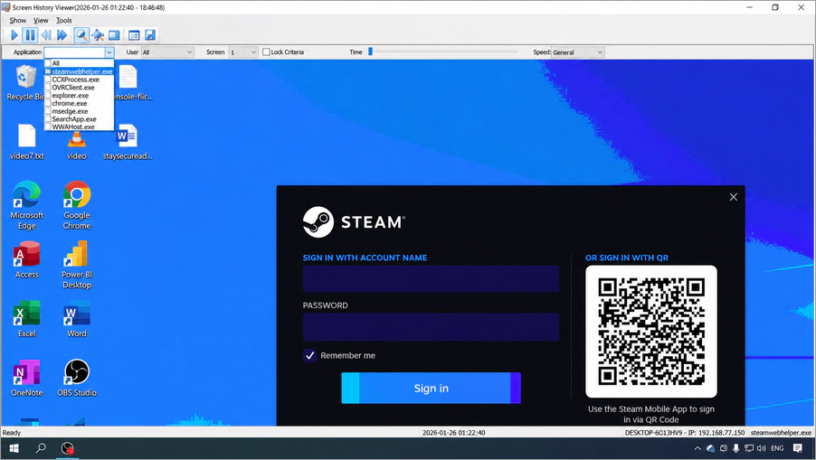This screenshot has width=816, height=460.
Task: Uncheck Remember me in the Steam window
Action: (309, 355)
